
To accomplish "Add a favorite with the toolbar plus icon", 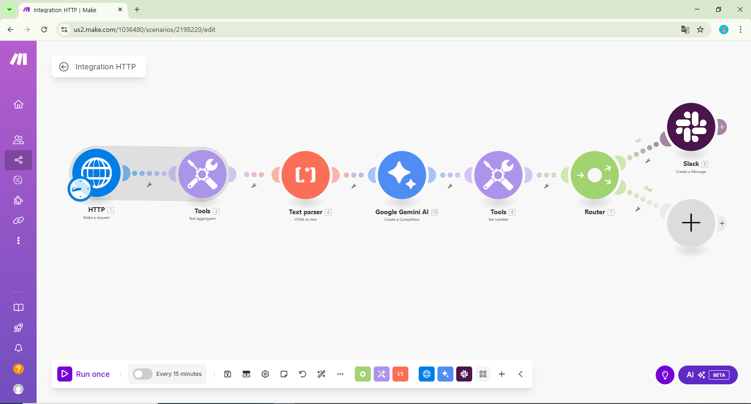I will tap(502, 374).
